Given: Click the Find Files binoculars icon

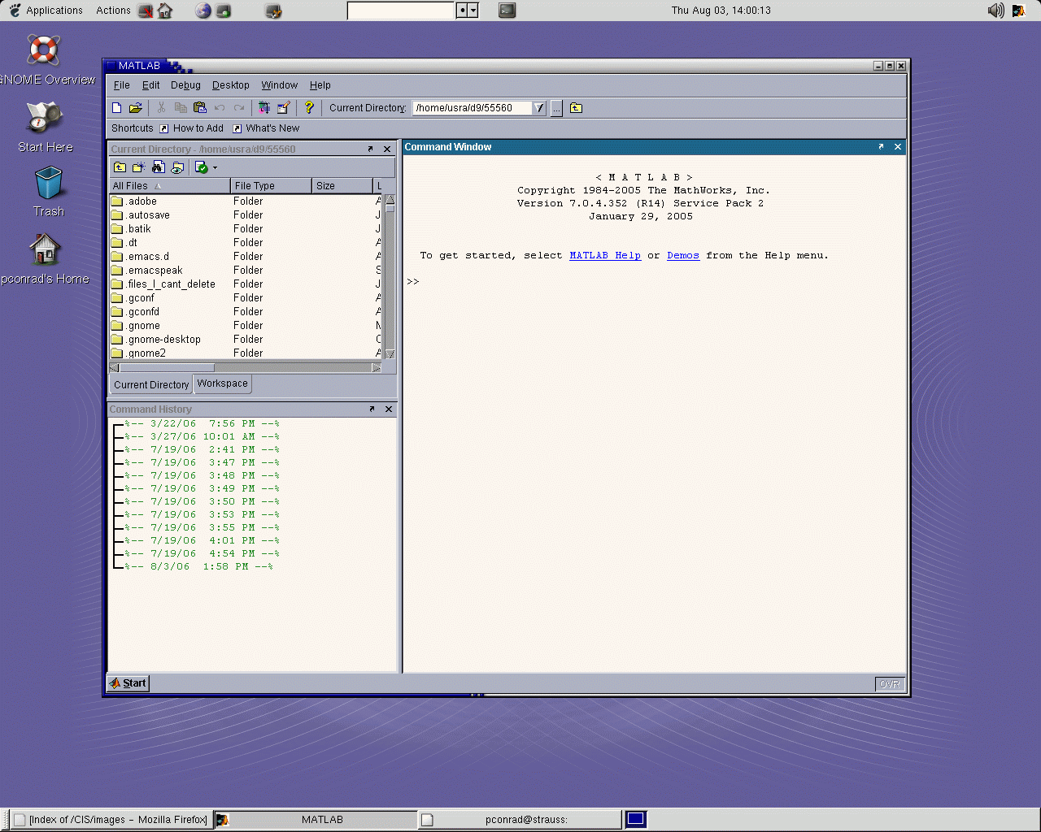Looking at the screenshot, I should pyautogui.click(x=159, y=167).
